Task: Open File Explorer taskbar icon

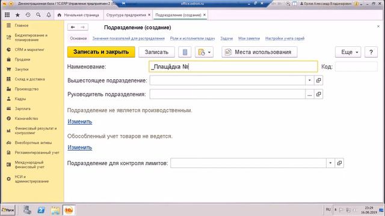Action: click(55, 210)
